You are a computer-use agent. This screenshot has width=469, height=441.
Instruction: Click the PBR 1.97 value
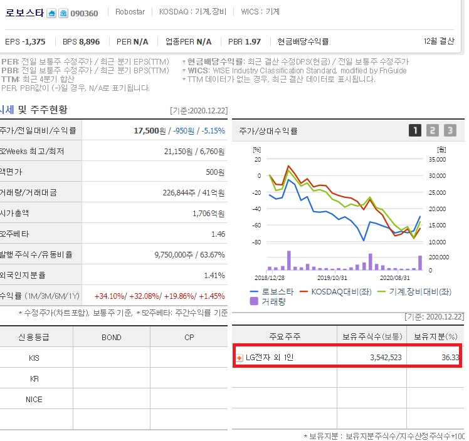[x=245, y=41]
